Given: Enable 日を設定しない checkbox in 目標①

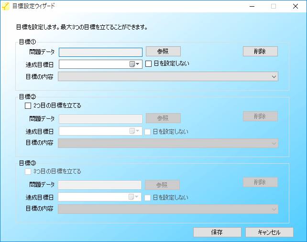Looking at the screenshot, I should pyautogui.click(x=149, y=64).
